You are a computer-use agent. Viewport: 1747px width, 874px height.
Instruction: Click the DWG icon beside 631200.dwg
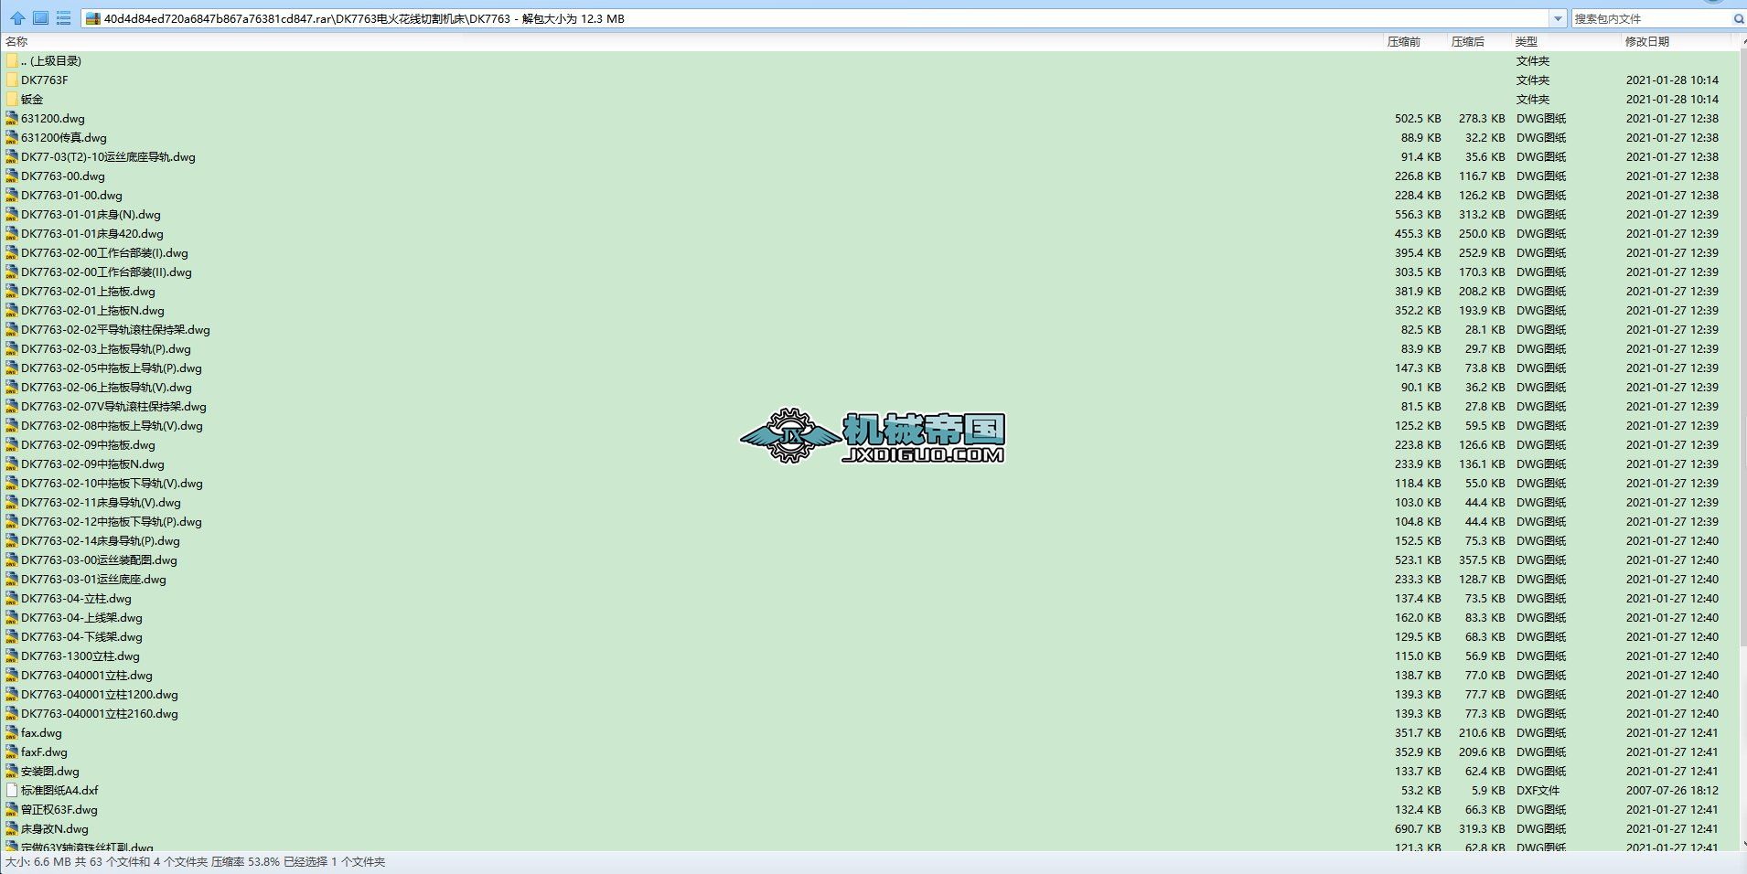[11, 118]
